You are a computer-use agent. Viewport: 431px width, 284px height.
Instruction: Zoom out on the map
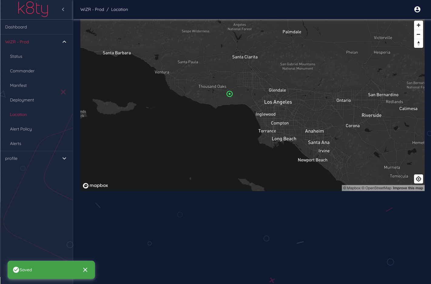coord(419,34)
